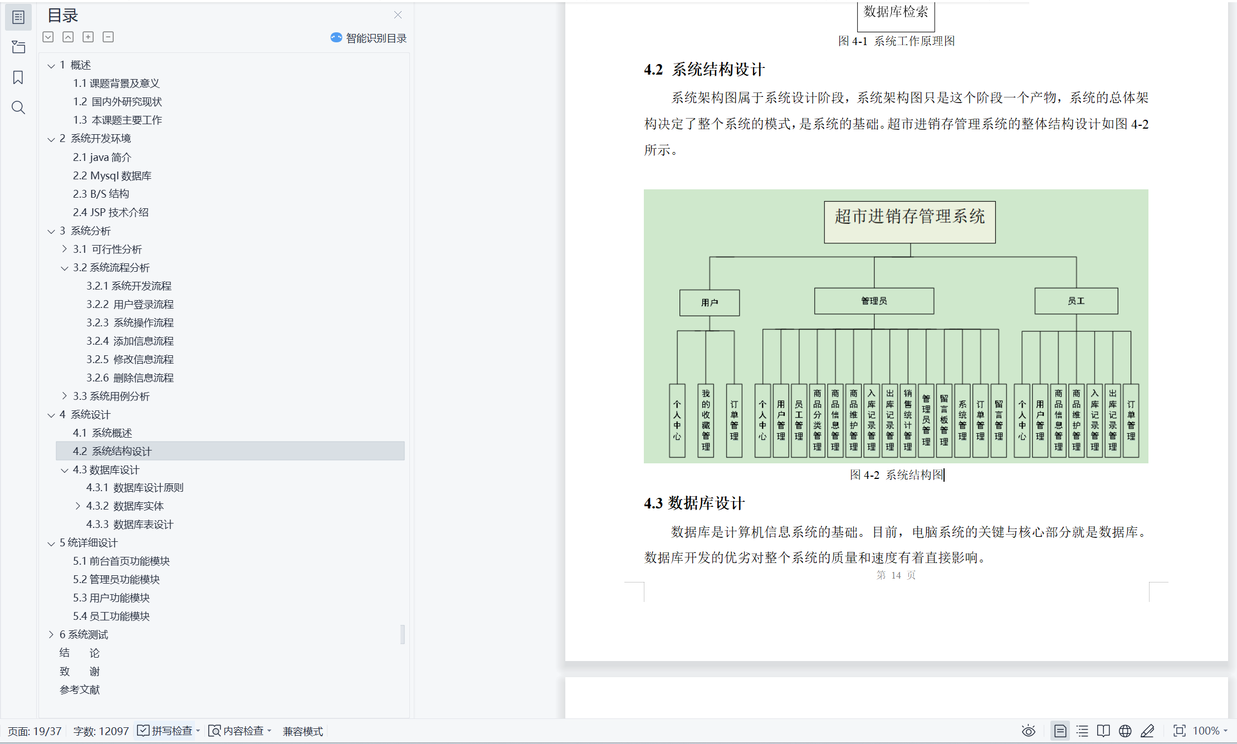The width and height of the screenshot is (1237, 744).
Task: Collapse the 3.2 系统流程分析 section
Action: 65,268
